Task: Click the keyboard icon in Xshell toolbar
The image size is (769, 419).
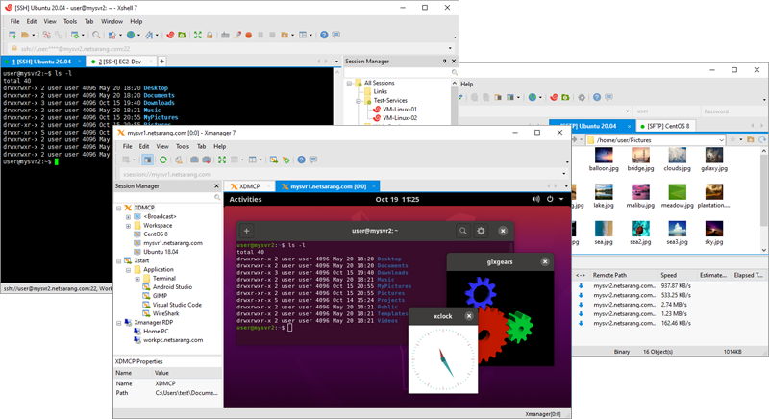Action: [x=225, y=35]
